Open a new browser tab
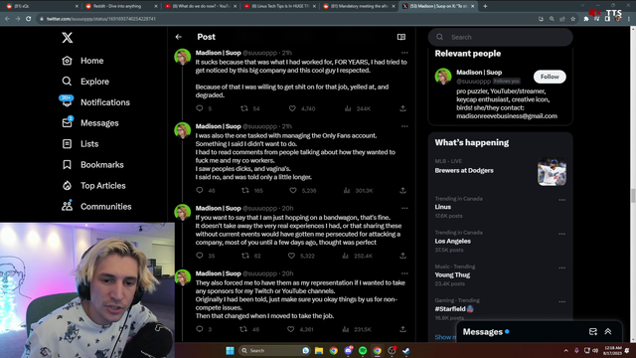Screen dimensions: 636x358 pos(485,6)
